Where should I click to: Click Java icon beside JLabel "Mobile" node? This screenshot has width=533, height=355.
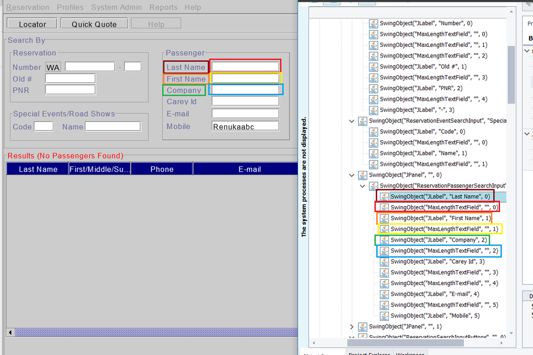coord(384,316)
